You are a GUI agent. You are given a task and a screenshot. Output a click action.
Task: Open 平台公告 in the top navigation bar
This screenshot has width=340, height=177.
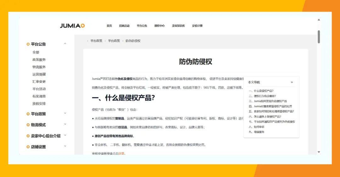pyautogui.click(x=142, y=26)
